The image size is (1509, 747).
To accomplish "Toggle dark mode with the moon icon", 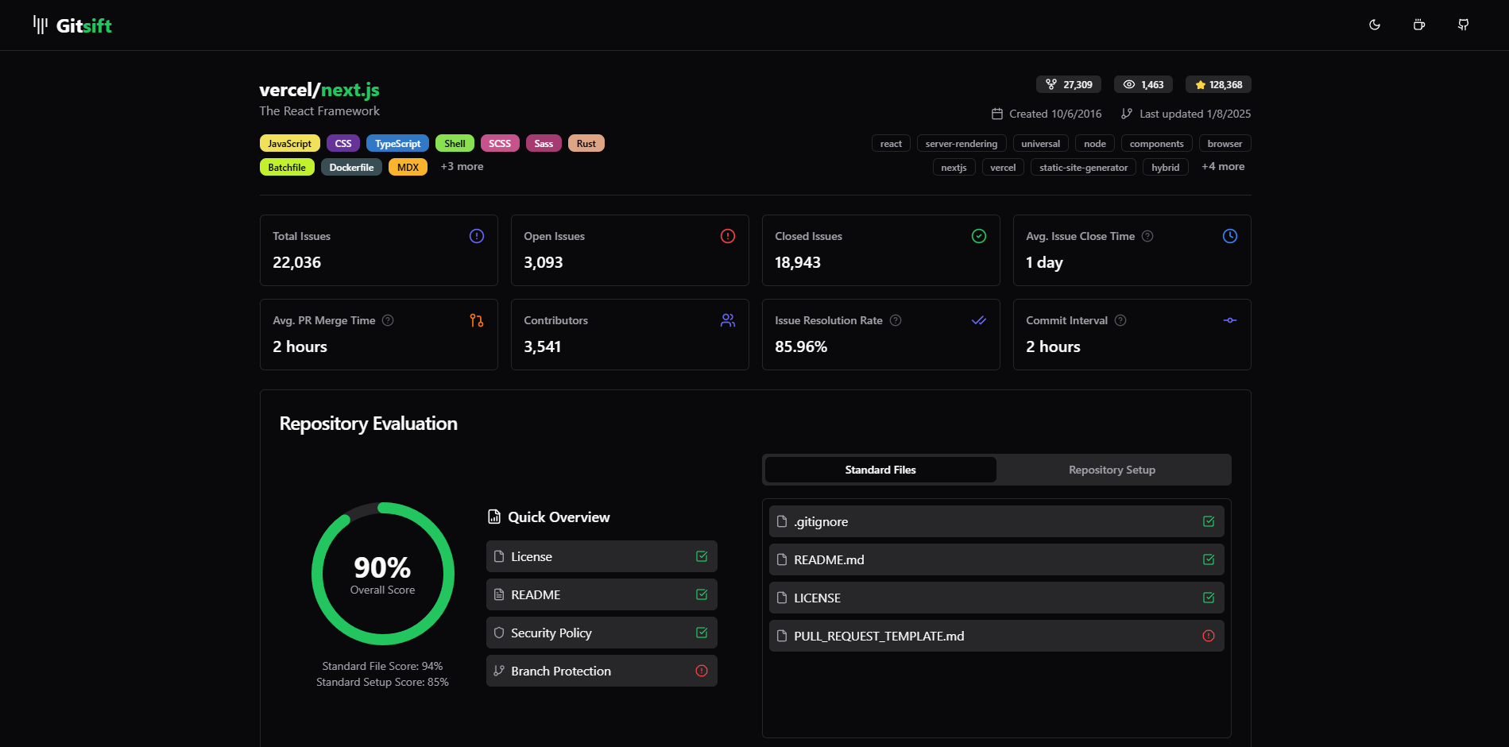I will pos(1375,25).
